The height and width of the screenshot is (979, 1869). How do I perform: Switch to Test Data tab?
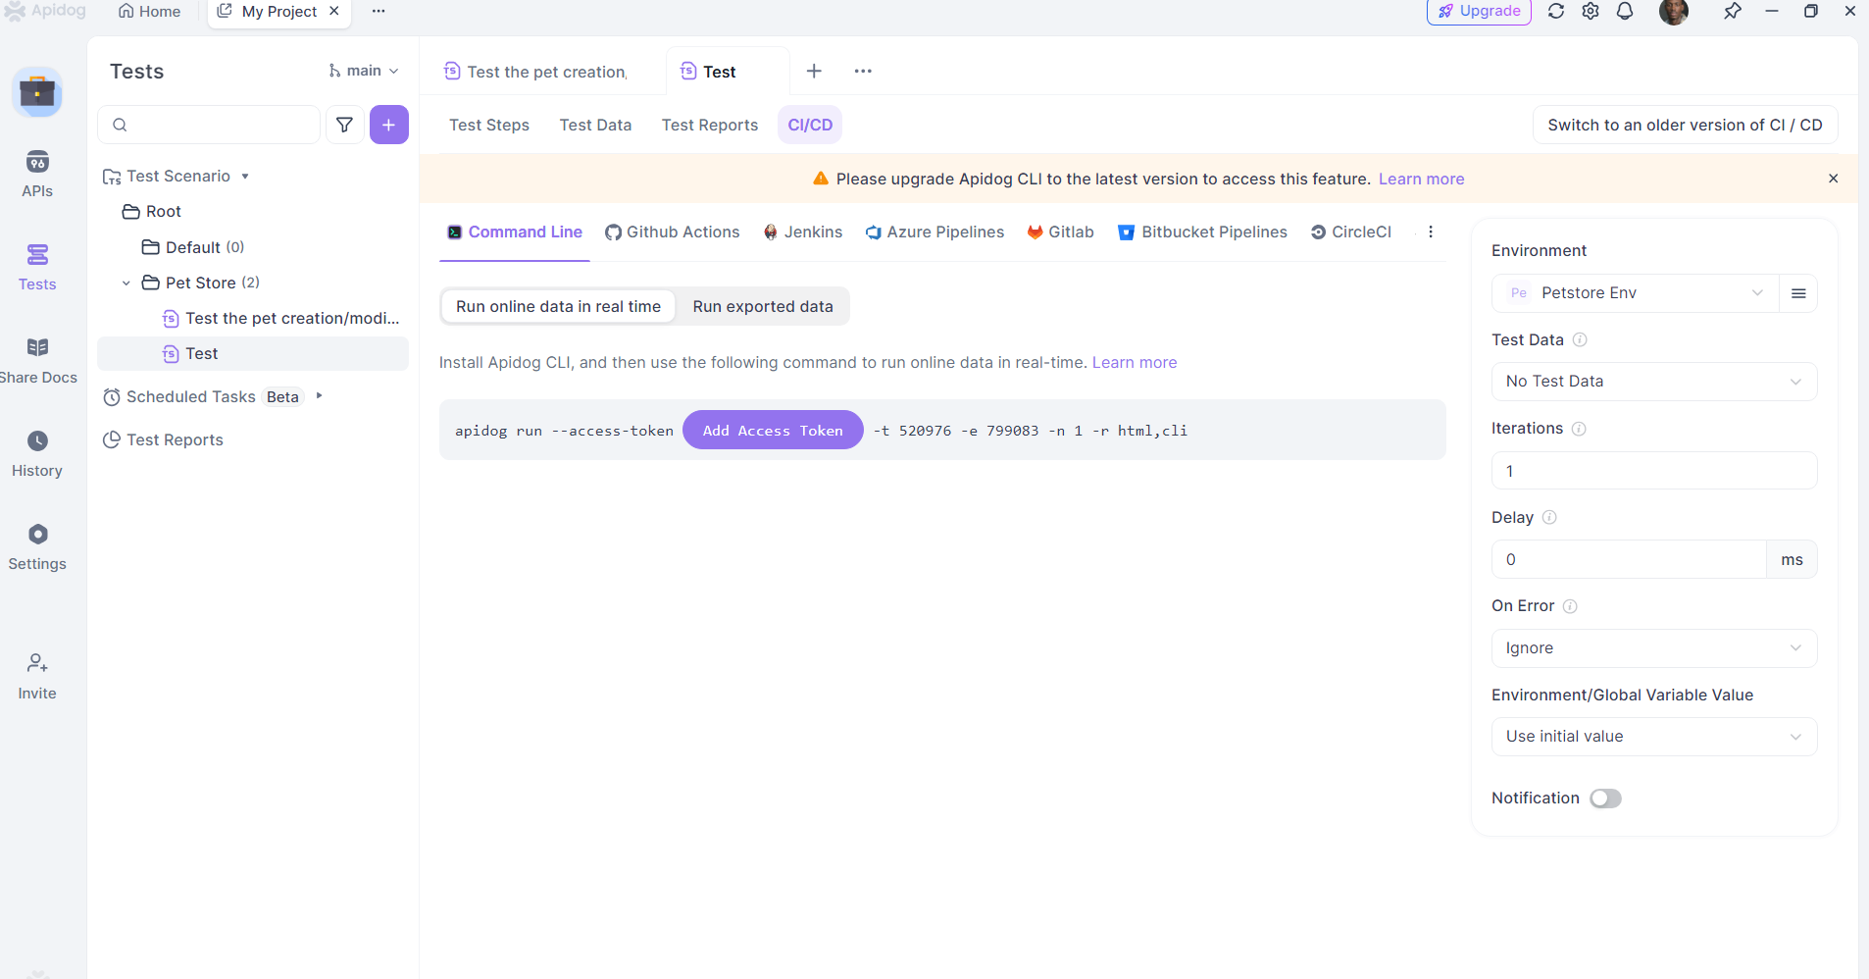click(595, 125)
